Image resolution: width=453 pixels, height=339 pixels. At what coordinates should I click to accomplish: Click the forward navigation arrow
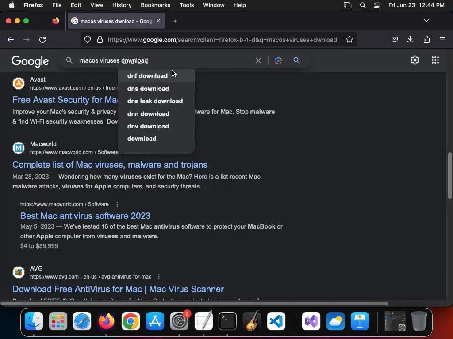point(27,39)
